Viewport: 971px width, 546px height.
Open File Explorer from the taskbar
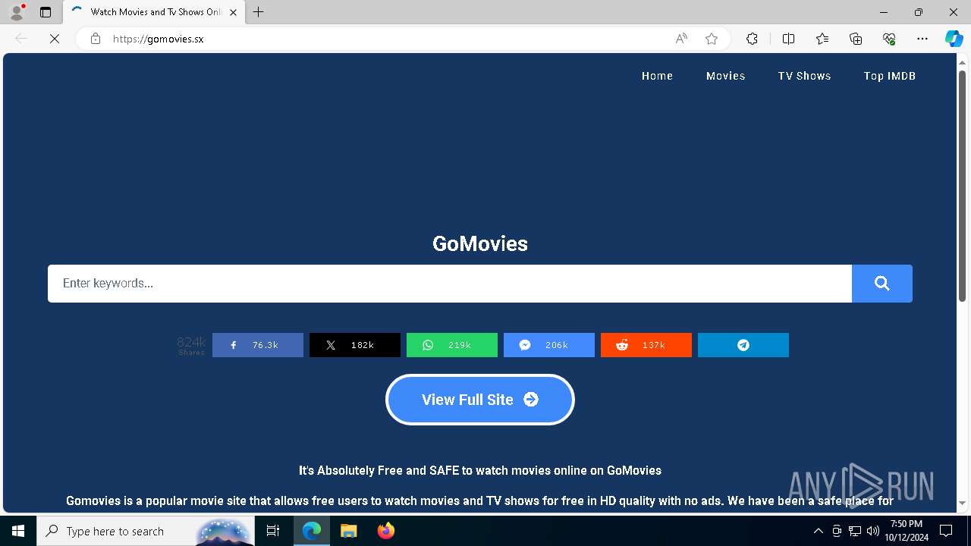(349, 531)
